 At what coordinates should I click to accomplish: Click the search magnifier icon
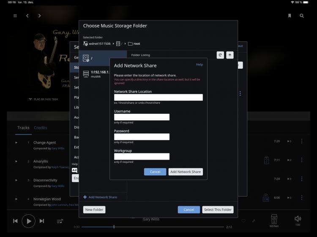pyautogui.click(x=302, y=16)
